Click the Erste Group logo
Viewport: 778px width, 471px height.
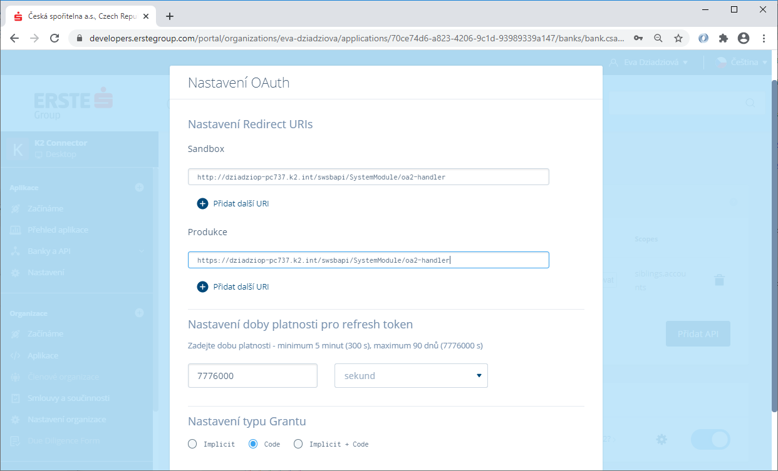(x=73, y=104)
